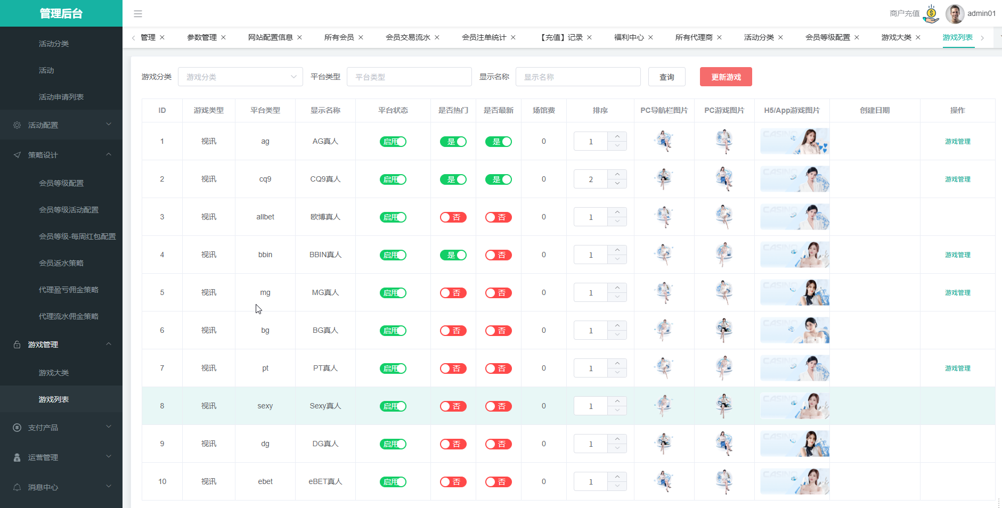The image size is (1002, 508).
Task: Click the merchant recharge money bag icon
Action: 931,14
